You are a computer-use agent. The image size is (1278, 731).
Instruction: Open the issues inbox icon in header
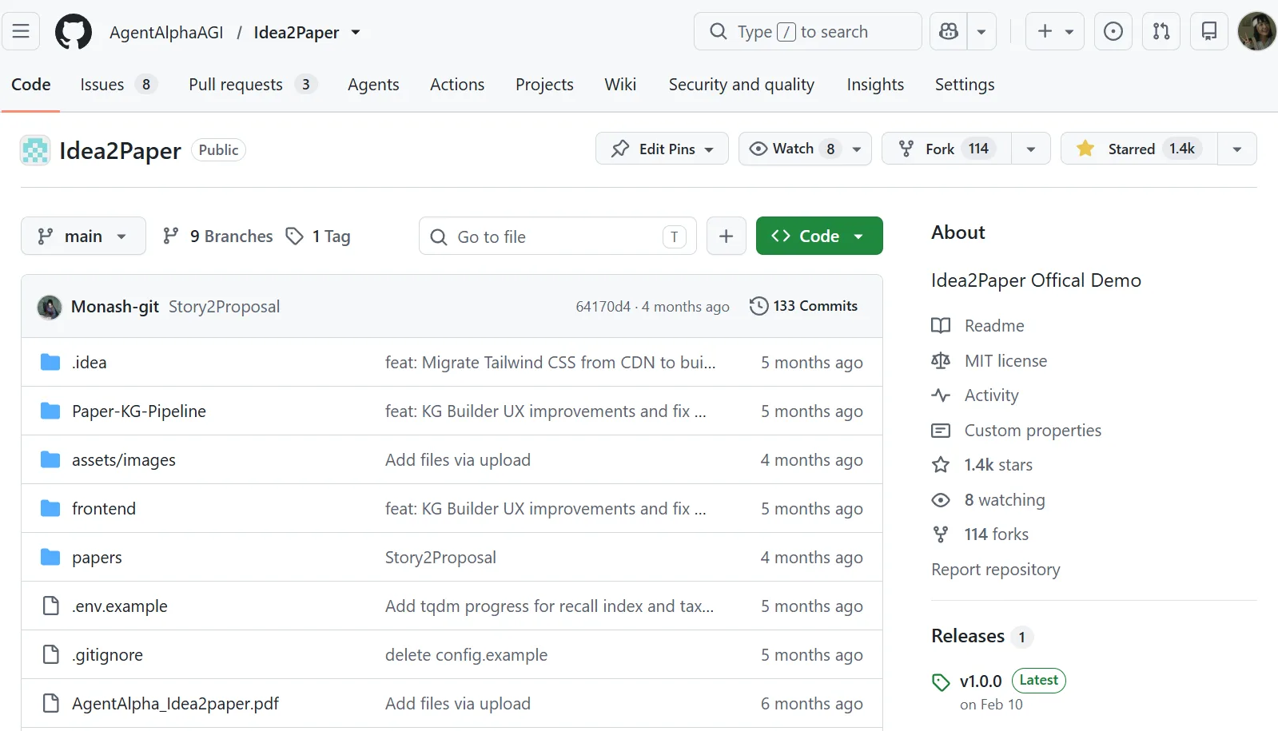[x=1113, y=32]
